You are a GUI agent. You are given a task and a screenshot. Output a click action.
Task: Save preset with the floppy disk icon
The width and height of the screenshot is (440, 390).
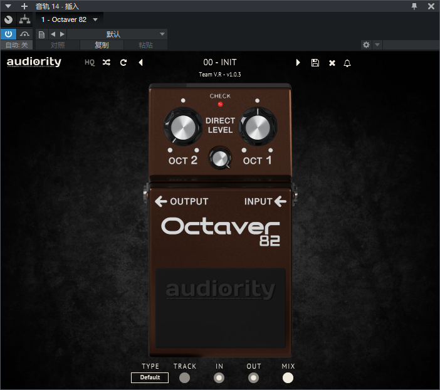tap(315, 63)
